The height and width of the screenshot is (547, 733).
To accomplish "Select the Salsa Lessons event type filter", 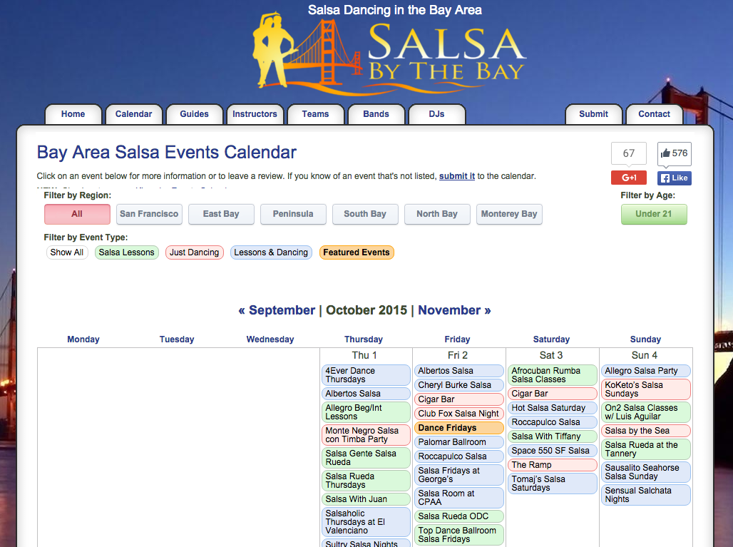I will click(126, 252).
